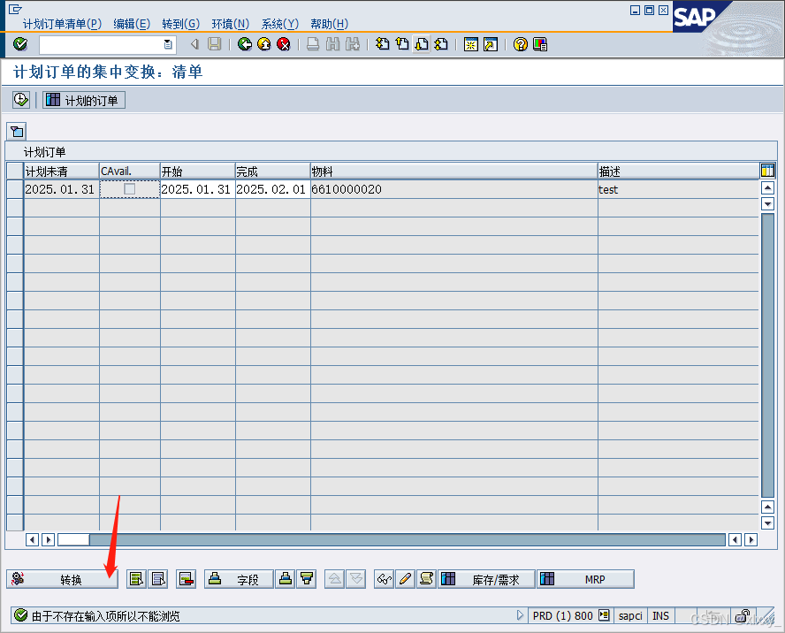Click the red Cancel icon

pyautogui.click(x=284, y=44)
